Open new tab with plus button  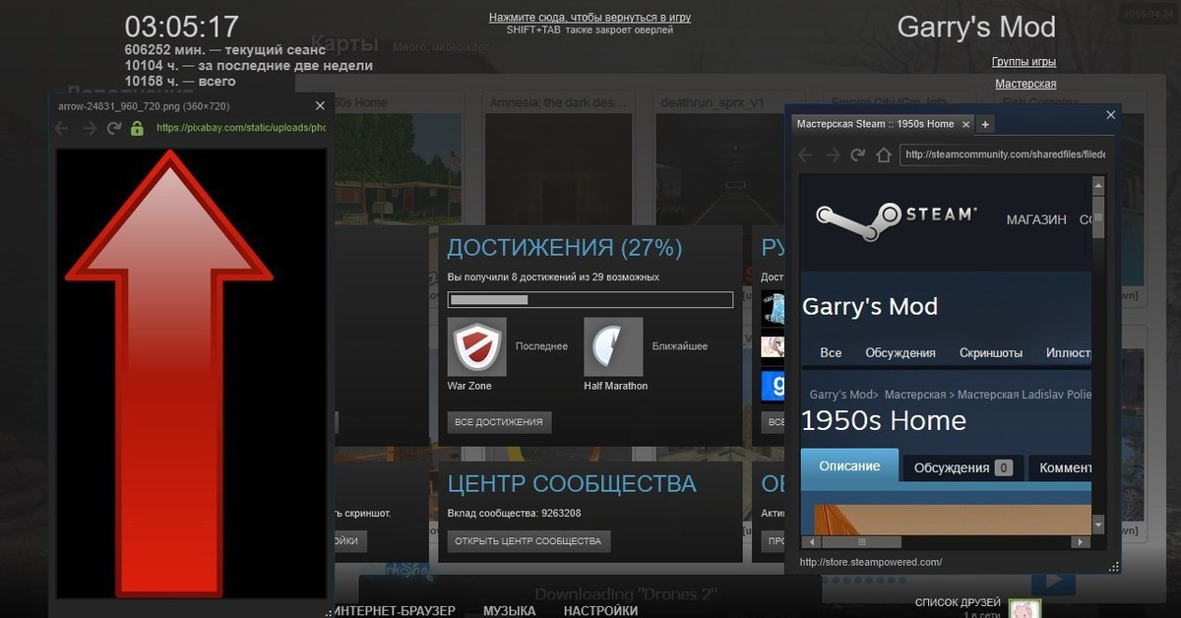click(985, 124)
